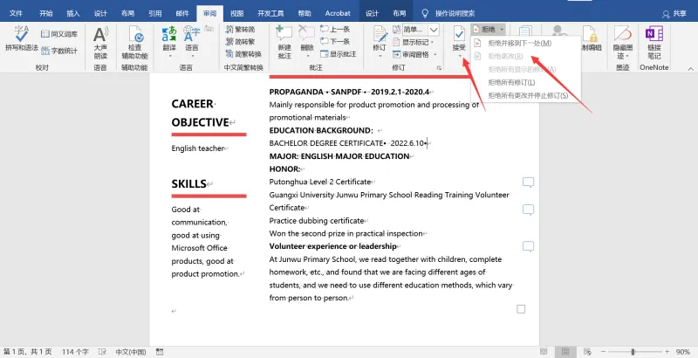Open the 帮助 tab
The height and width of the screenshot is (358, 698).
coord(305,13)
